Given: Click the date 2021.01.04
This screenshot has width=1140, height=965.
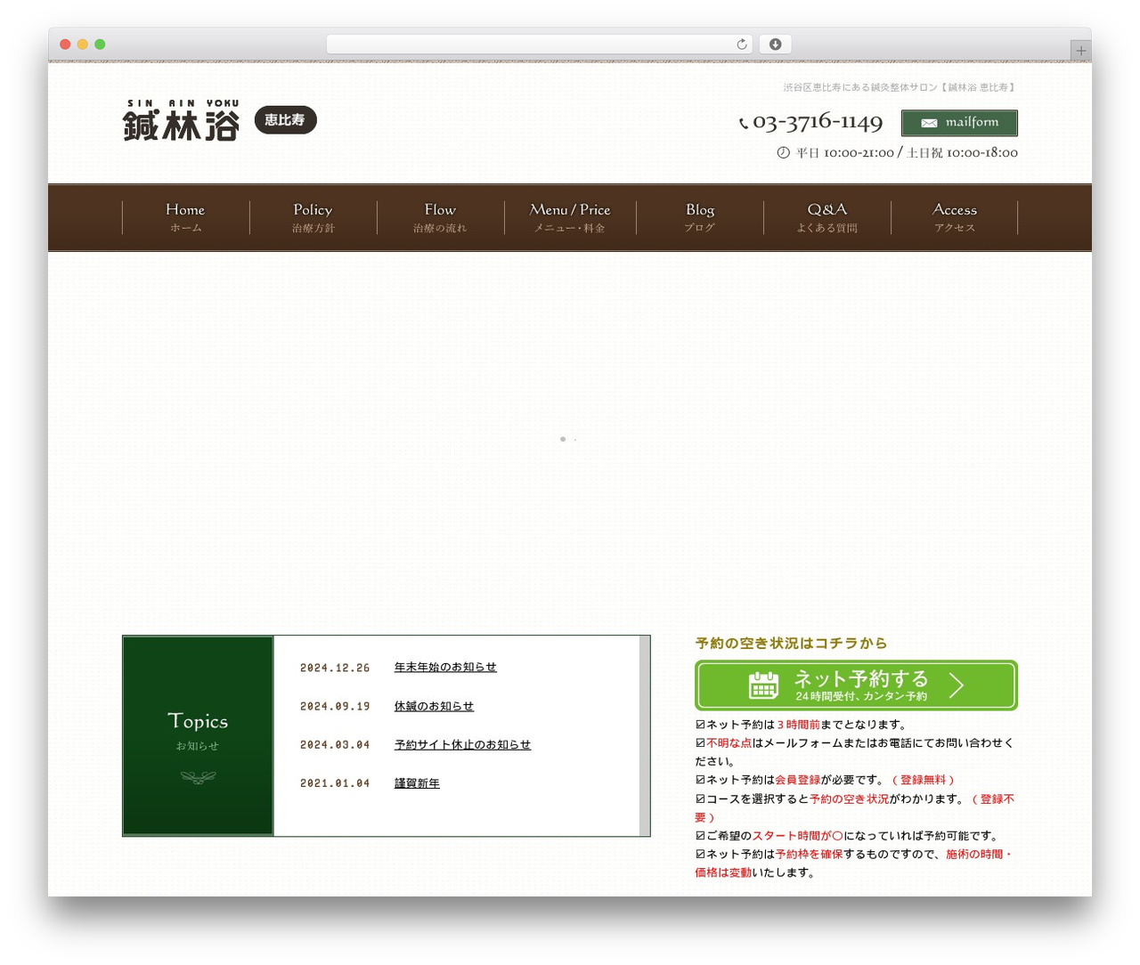Looking at the screenshot, I should click(335, 783).
